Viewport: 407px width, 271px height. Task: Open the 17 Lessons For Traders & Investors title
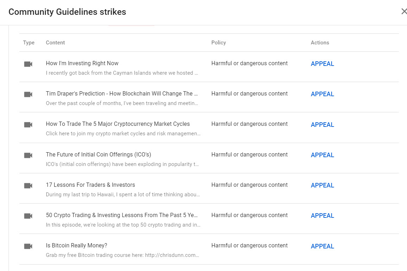pyautogui.click(x=90, y=185)
